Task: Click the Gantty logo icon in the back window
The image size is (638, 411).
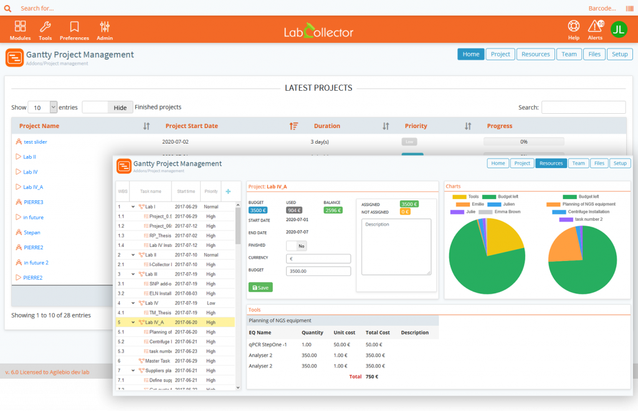Action: point(15,58)
